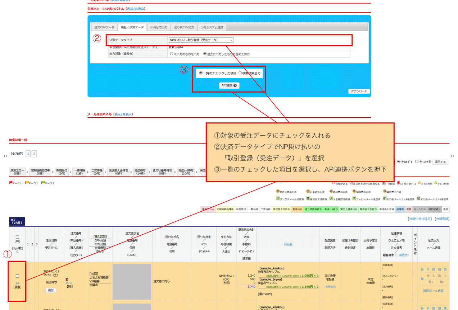The width and height of the screenshot is (458, 310).
Task: Filter by 決済エラー (0件) status
Action: [x=18, y=172]
